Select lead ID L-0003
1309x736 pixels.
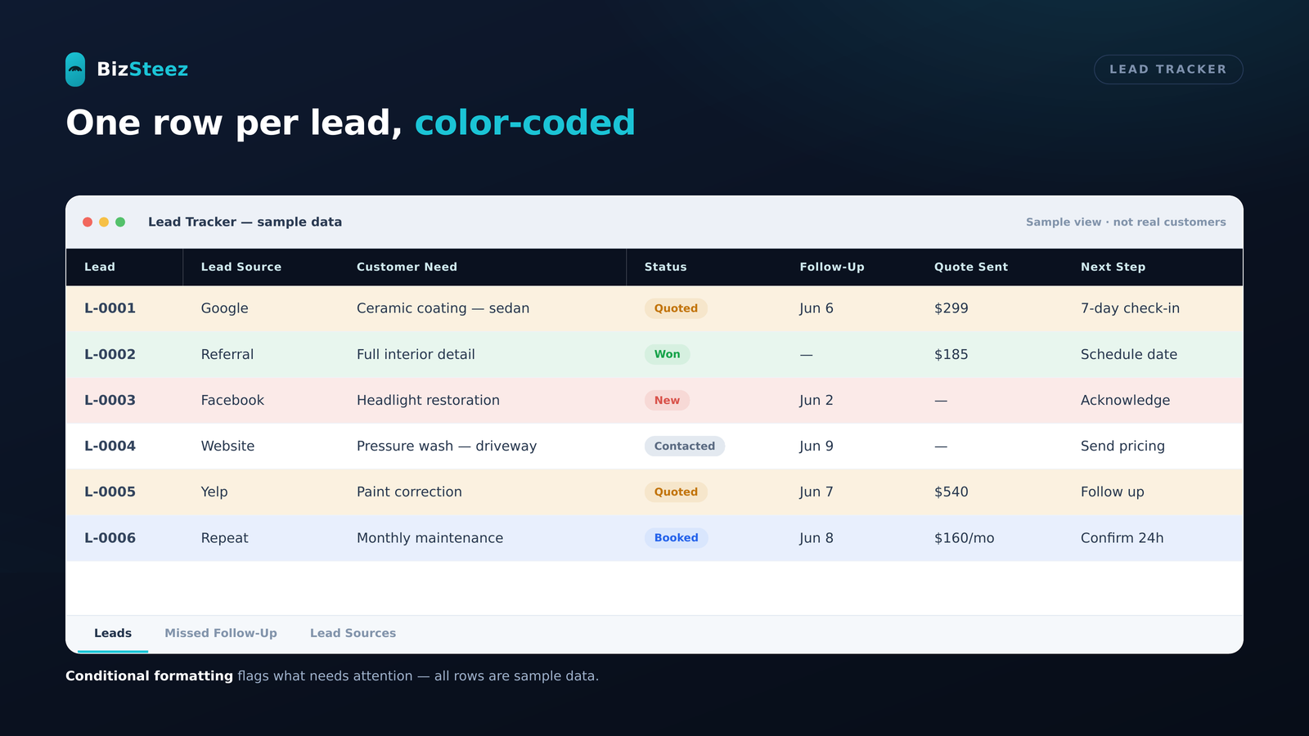[110, 400]
